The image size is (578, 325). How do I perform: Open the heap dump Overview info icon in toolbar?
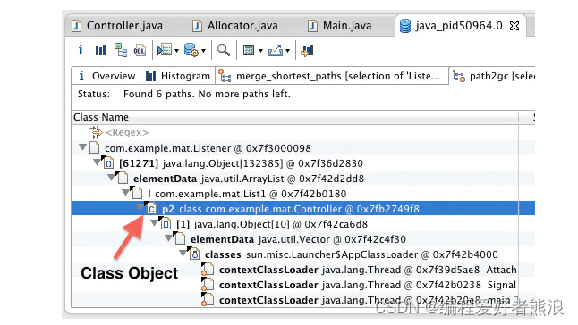81,50
